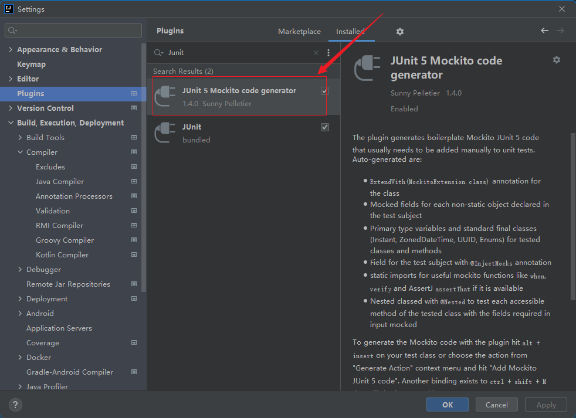
Task: Disable the JUnit 5 Mockito code generator checkbox
Action: (x=325, y=91)
